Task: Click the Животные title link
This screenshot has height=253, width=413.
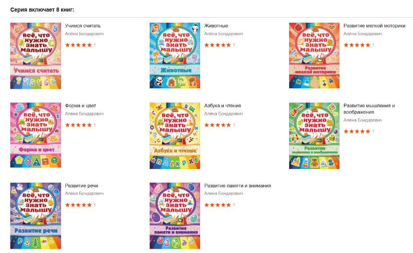Action: click(216, 26)
